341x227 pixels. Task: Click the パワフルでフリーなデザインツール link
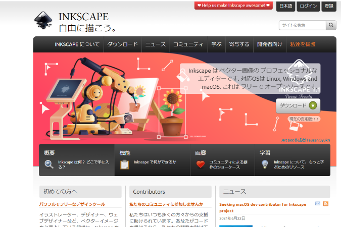(x=72, y=204)
